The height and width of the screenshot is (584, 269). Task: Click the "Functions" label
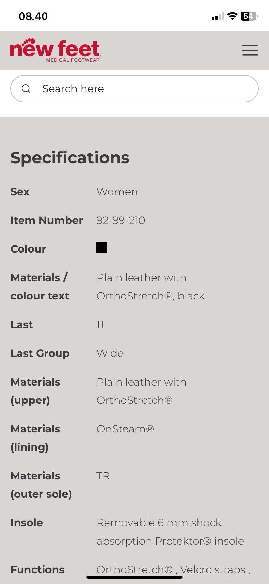tap(37, 570)
